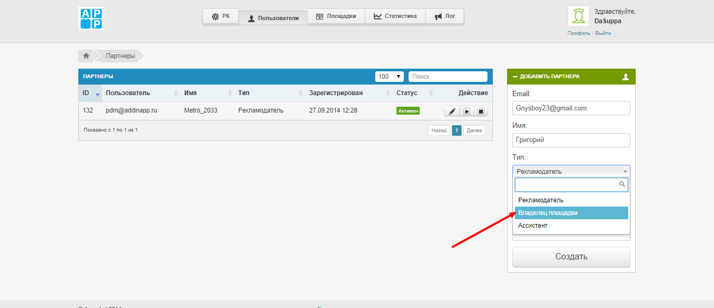This screenshot has height=308, width=714.
Task: Click the user avatar icon
Action: (578, 16)
